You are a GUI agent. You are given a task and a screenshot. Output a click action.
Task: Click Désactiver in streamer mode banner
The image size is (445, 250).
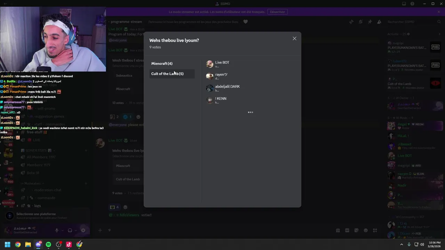(277, 12)
